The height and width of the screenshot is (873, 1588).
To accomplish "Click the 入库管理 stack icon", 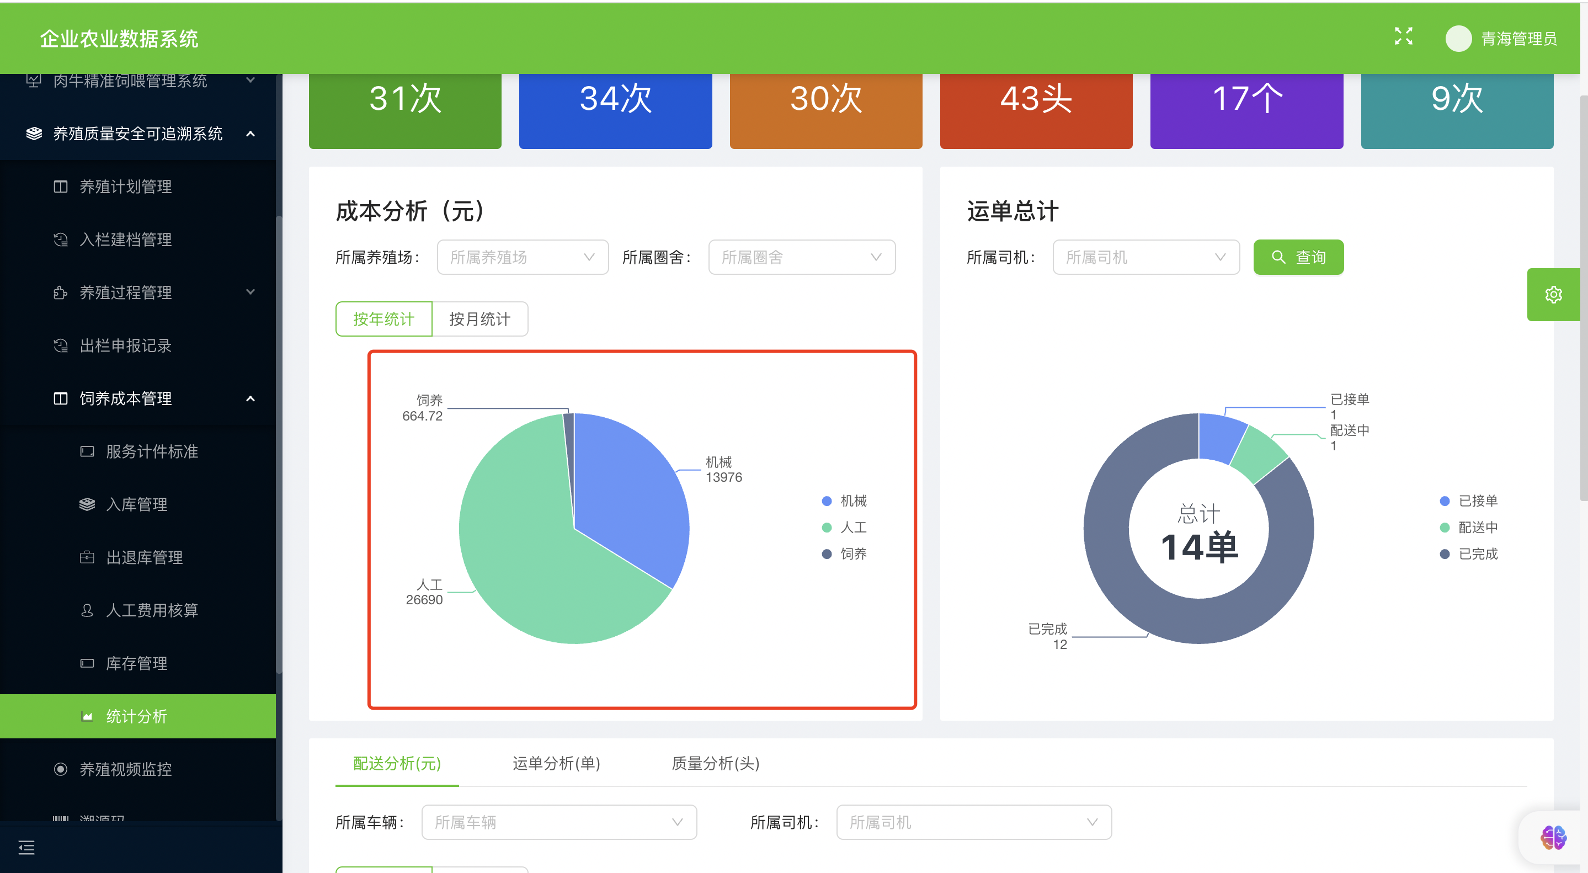I will [87, 504].
